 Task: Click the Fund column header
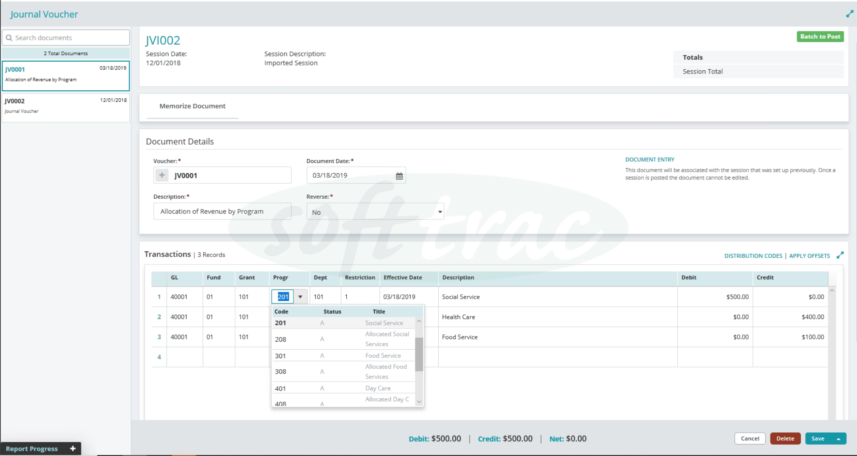[219, 277]
